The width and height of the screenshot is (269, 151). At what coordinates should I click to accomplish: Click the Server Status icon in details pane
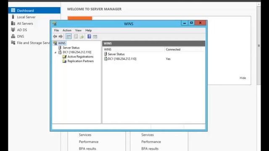tap(105, 54)
